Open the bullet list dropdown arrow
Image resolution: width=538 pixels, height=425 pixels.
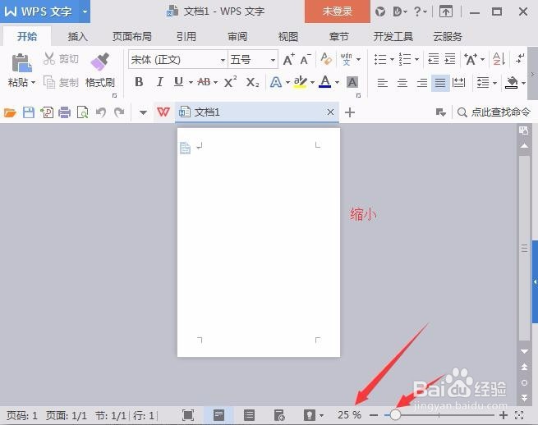[392, 59]
